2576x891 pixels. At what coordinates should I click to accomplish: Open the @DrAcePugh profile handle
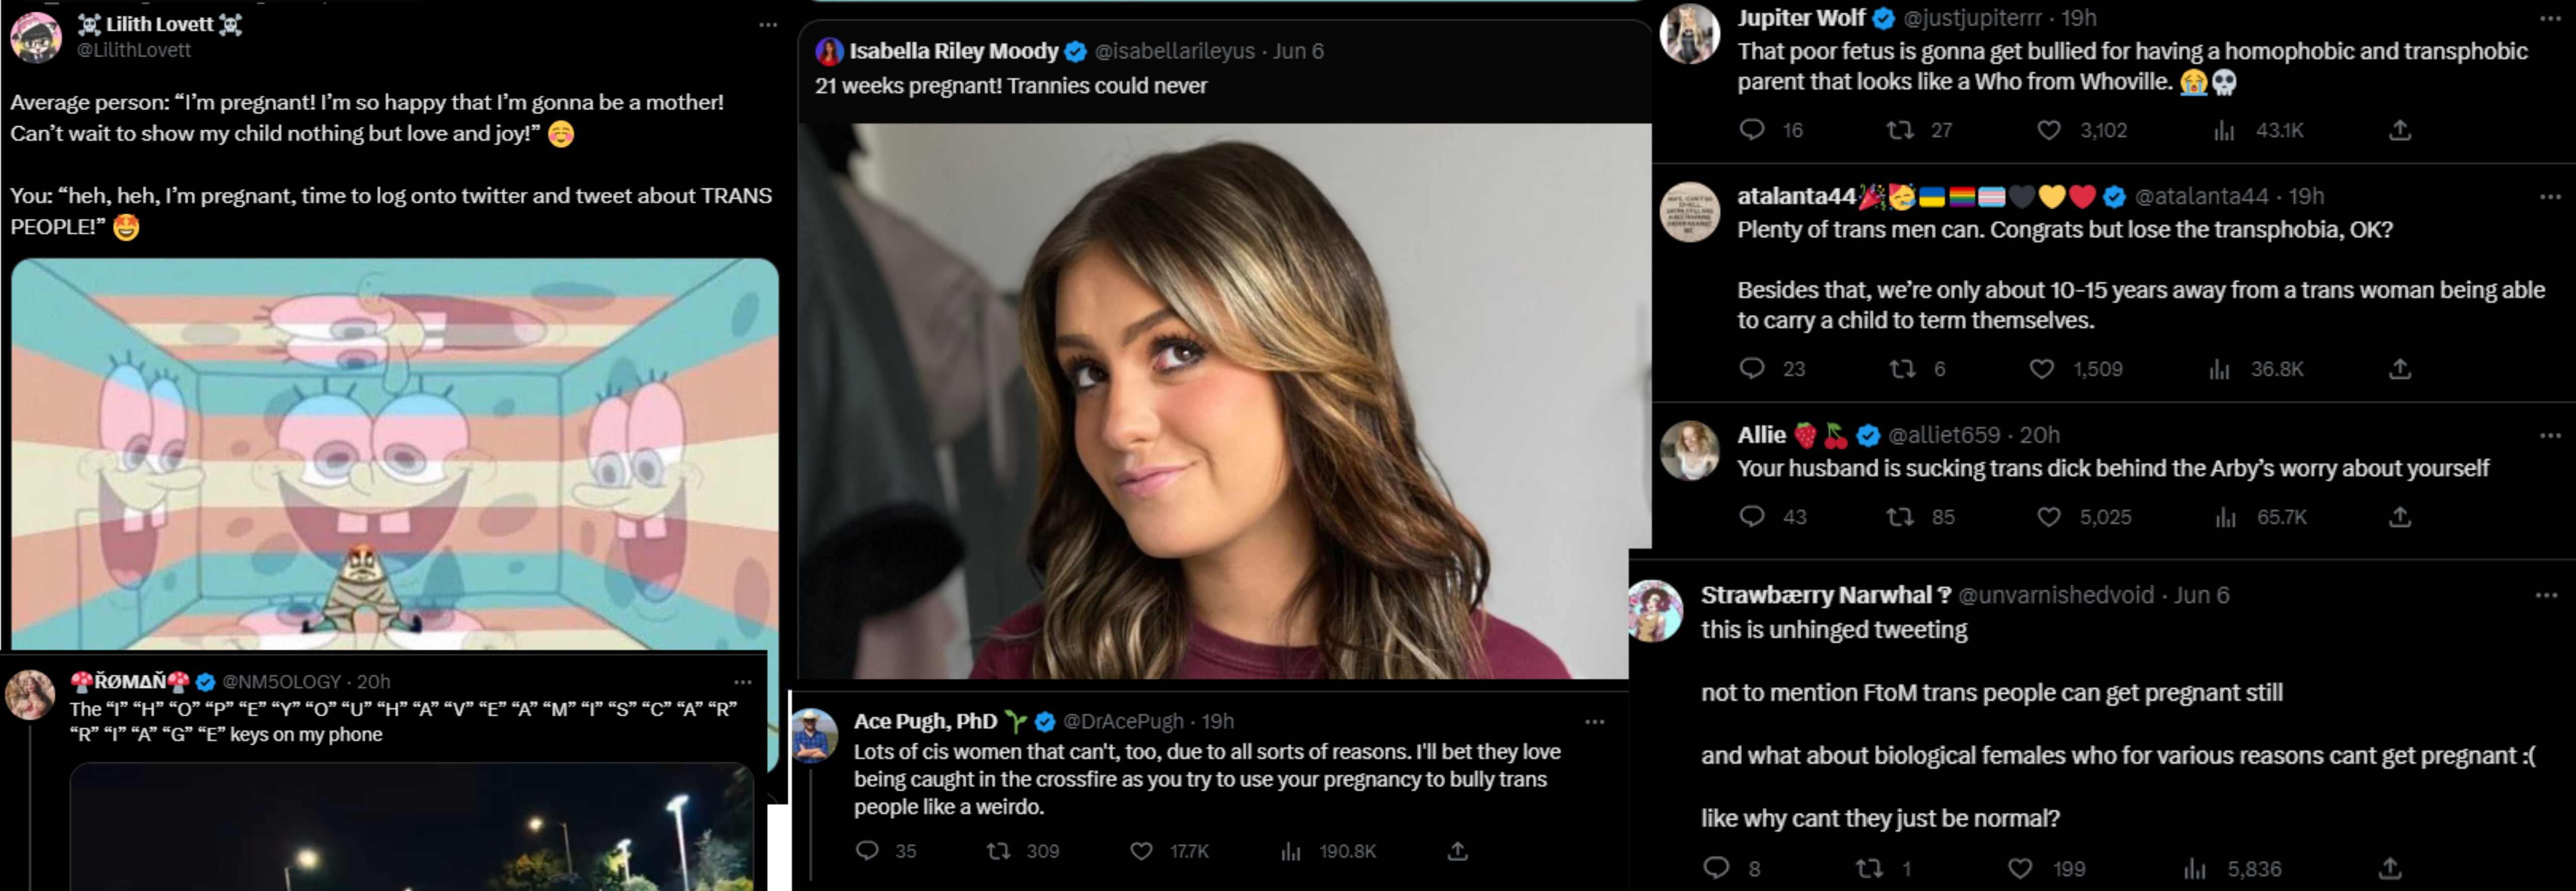click(x=1123, y=721)
